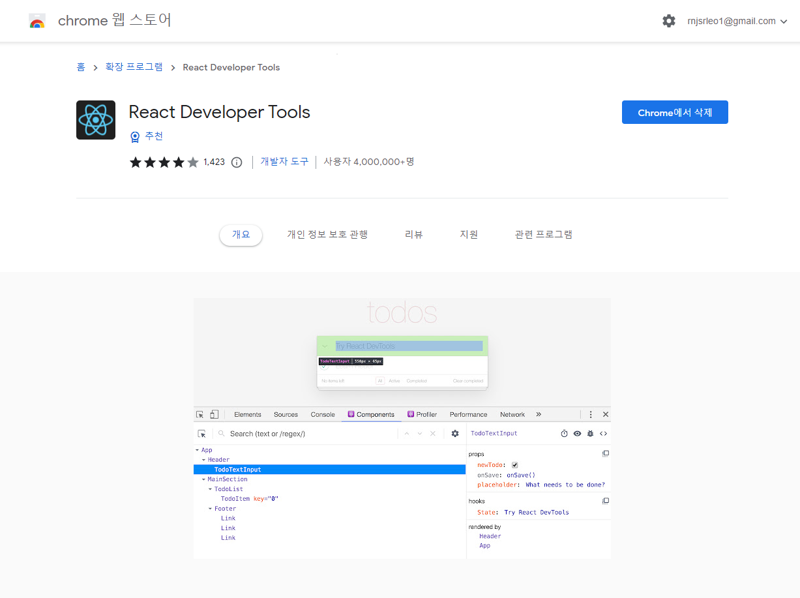This screenshot has width=800, height=598.
Task: Click the placeholder value What needs to be done?
Action: (565, 485)
